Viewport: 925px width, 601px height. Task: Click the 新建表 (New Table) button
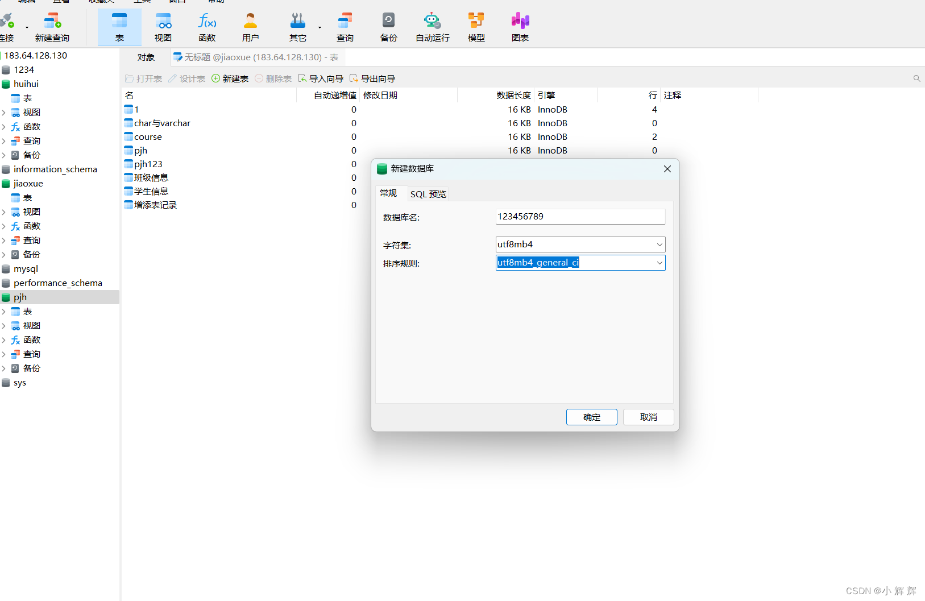tap(230, 78)
